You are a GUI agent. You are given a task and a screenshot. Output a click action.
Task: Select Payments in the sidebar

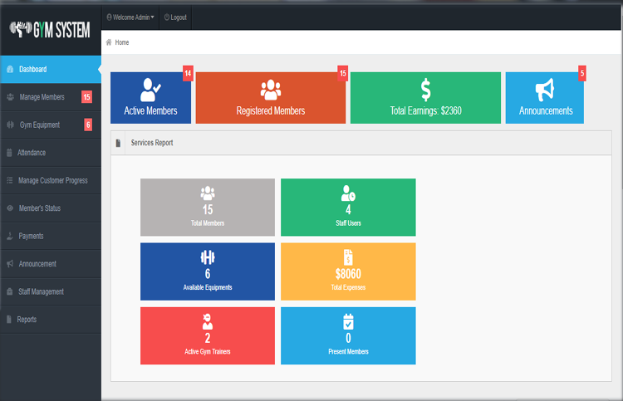point(31,236)
